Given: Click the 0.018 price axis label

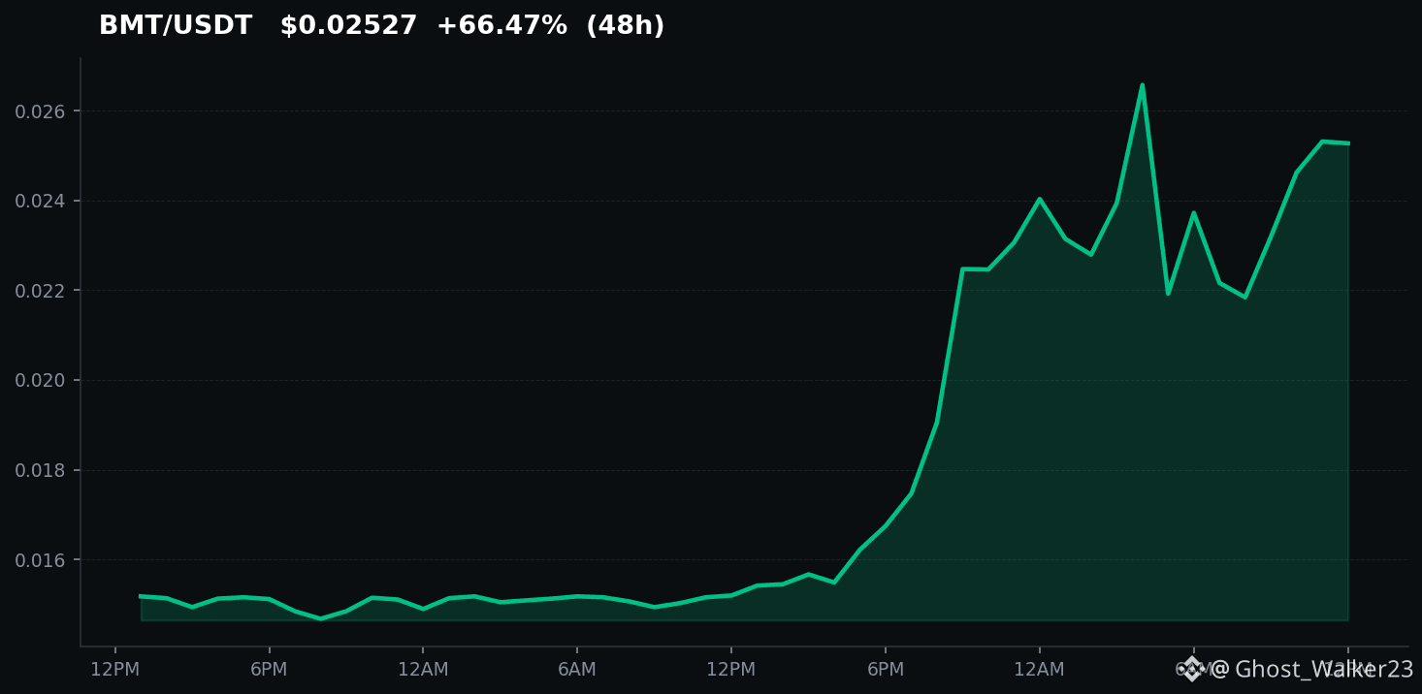Looking at the screenshot, I should 40,471.
